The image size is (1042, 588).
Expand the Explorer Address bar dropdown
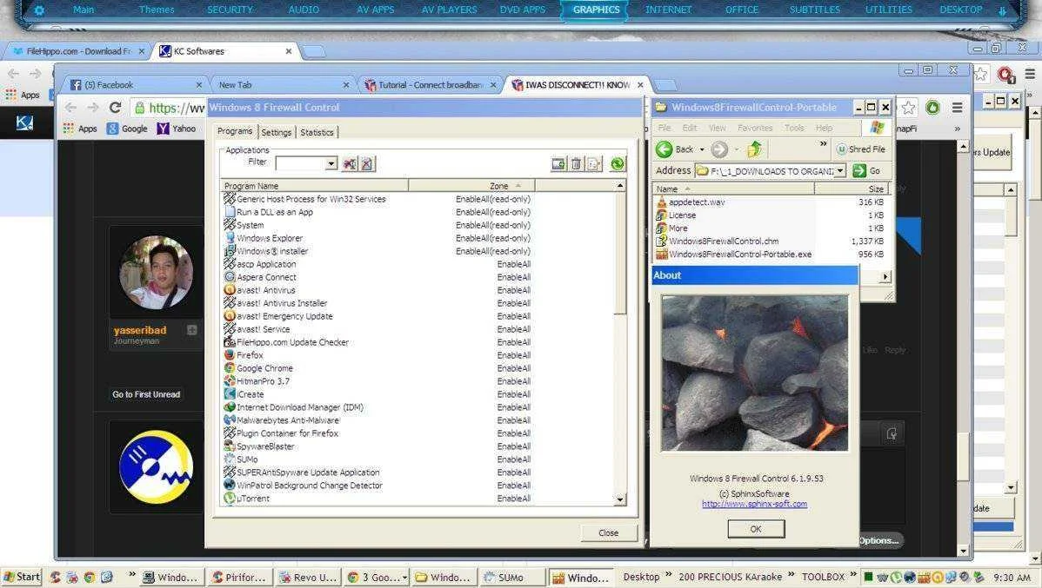pos(840,170)
